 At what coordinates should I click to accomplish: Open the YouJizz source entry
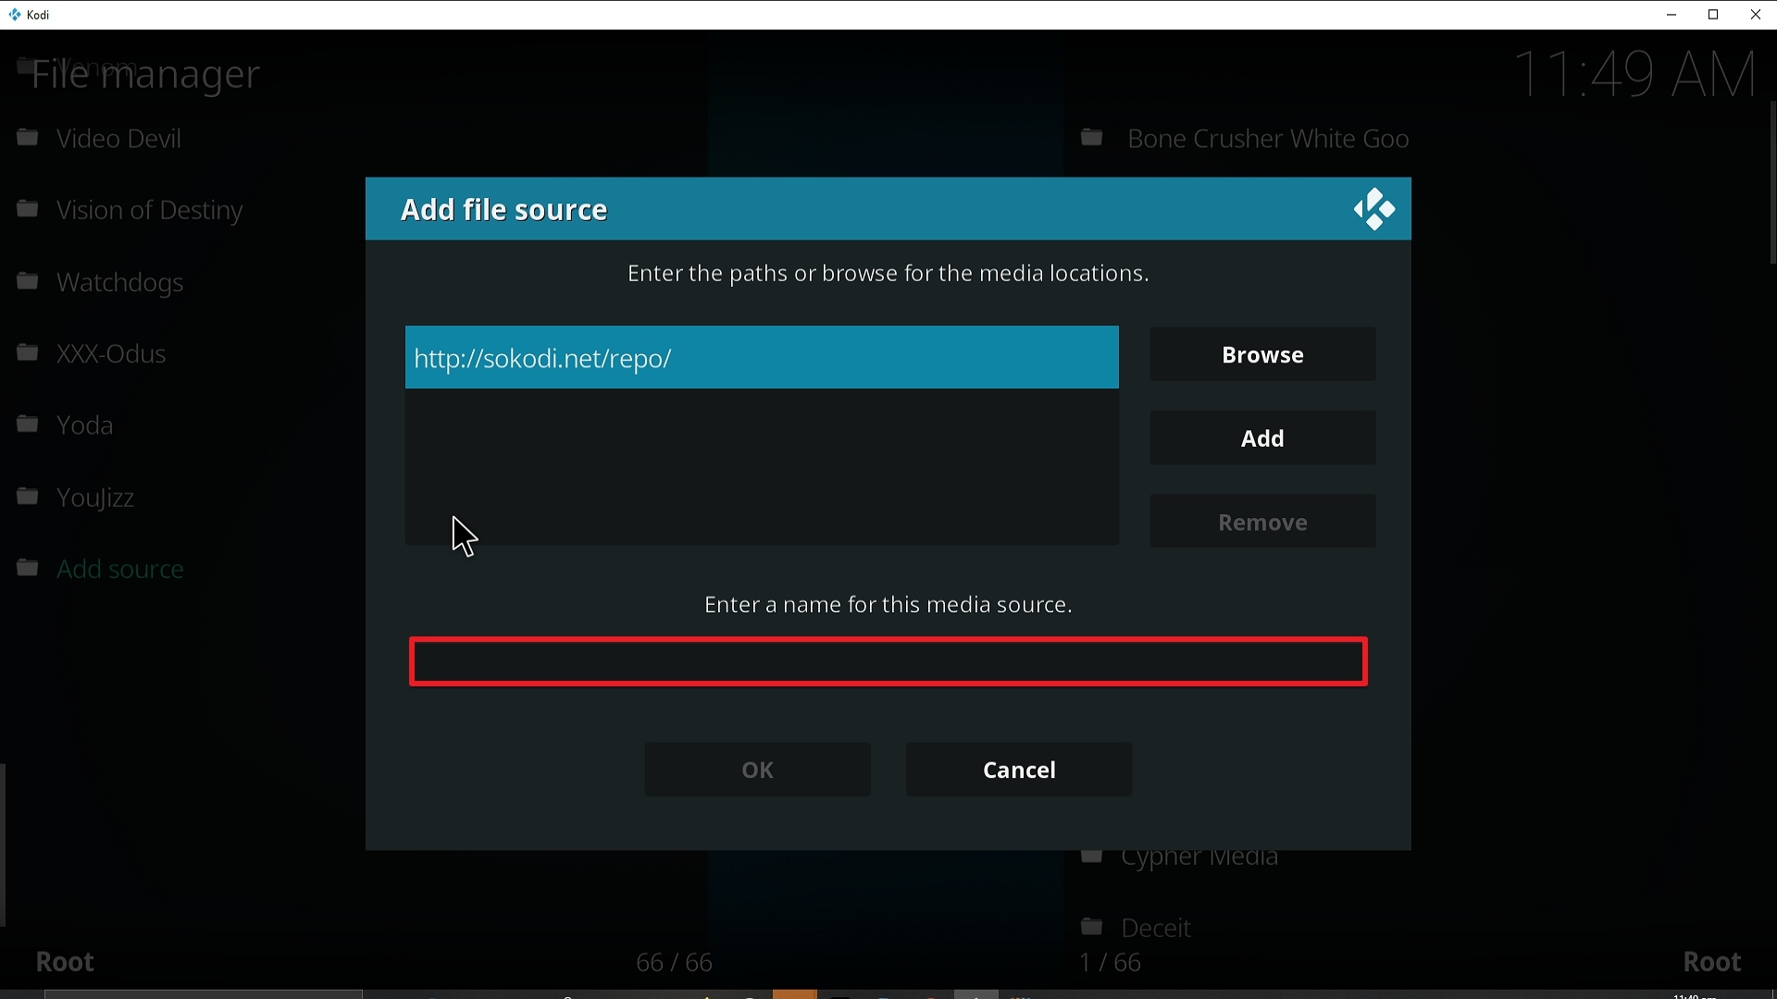pos(96,498)
